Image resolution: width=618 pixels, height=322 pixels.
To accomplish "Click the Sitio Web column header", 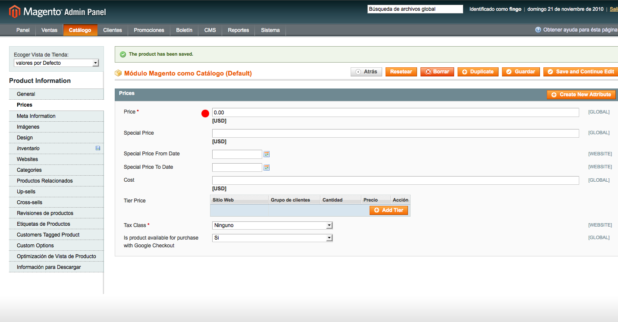I will (239, 200).
